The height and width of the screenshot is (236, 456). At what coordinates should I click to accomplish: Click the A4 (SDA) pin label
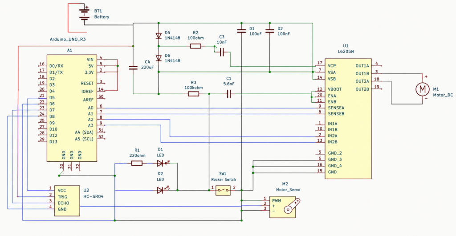(84, 132)
